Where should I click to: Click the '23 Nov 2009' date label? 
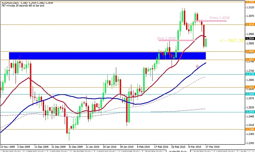click(7, 147)
